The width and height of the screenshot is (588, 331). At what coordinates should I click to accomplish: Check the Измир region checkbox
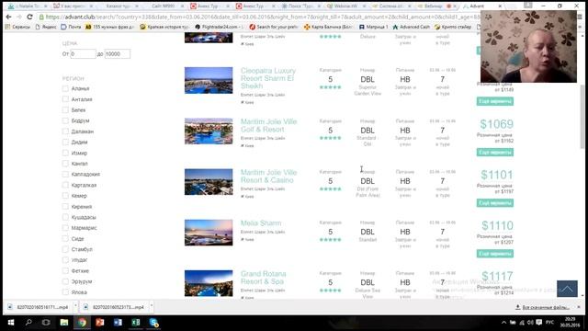[x=65, y=153]
